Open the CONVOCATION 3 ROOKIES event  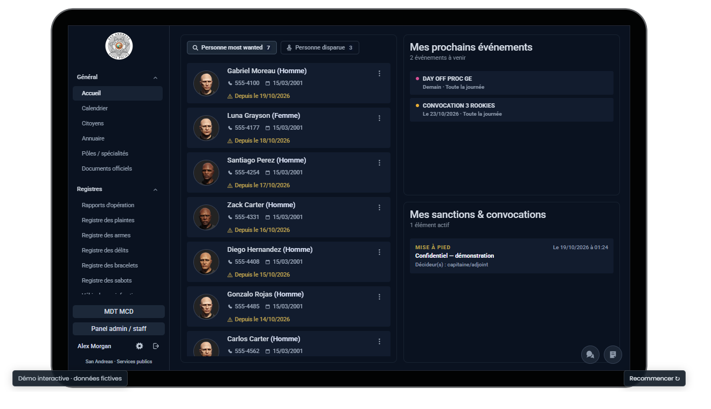[511, 110]
